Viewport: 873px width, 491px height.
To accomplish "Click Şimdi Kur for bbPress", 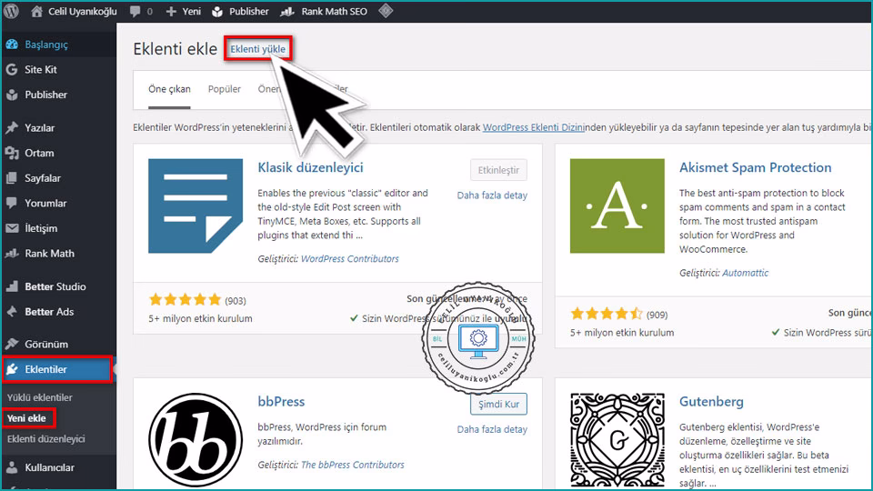I will click(x=498, y=404).
